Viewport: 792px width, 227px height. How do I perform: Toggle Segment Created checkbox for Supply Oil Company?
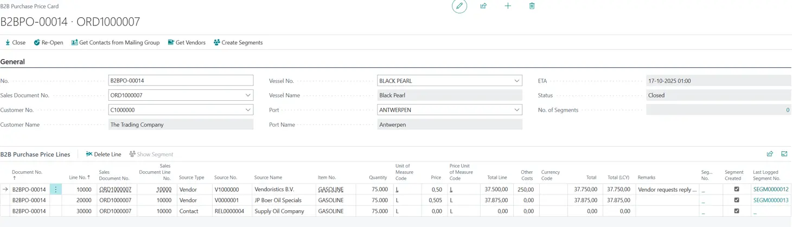(x=736, y=211)
